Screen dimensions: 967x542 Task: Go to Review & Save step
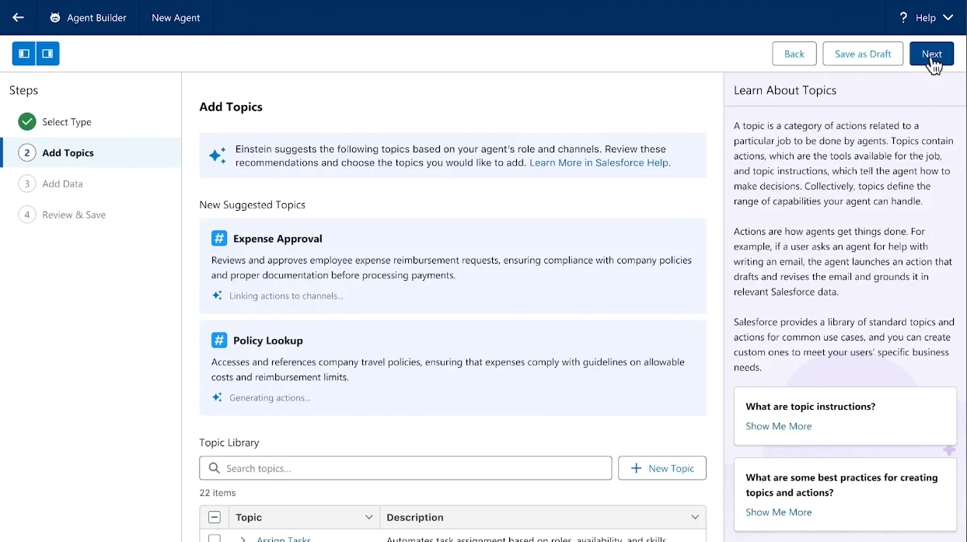click(74, 215)
